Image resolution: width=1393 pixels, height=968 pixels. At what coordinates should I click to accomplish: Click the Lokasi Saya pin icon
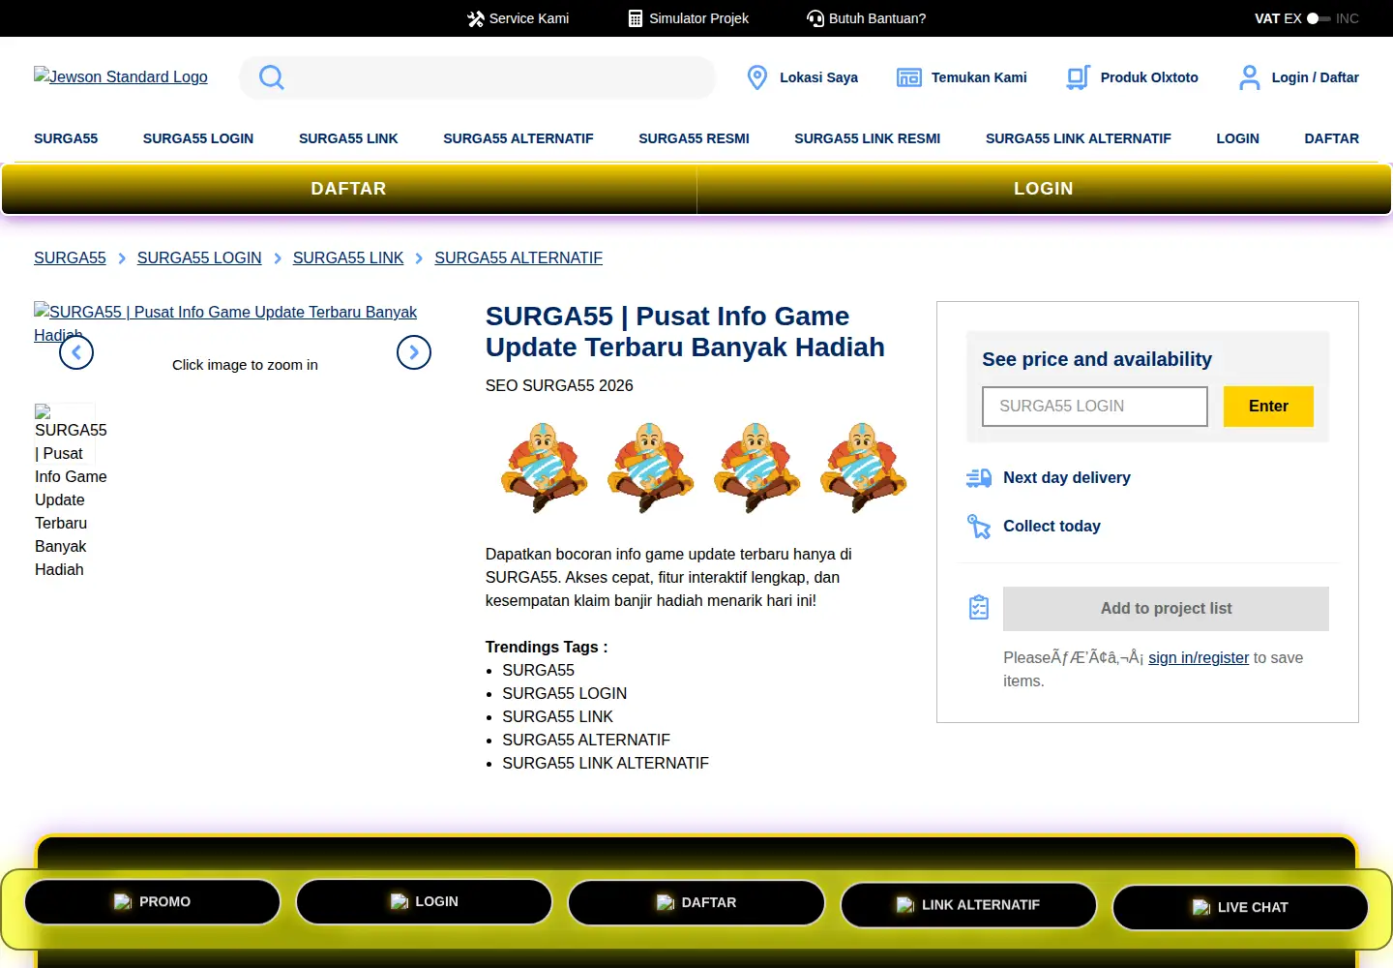click(x=757, y=77)
